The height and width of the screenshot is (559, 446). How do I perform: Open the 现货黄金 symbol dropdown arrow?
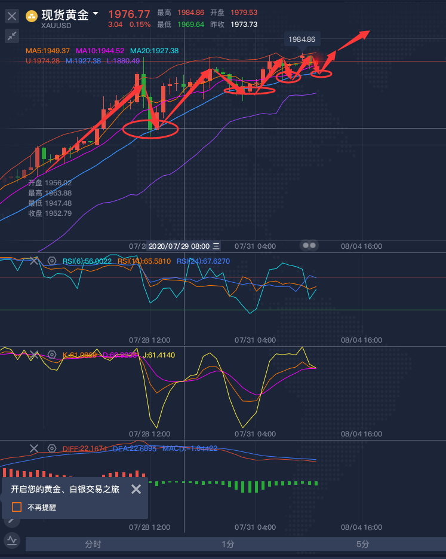pos(96,13)
